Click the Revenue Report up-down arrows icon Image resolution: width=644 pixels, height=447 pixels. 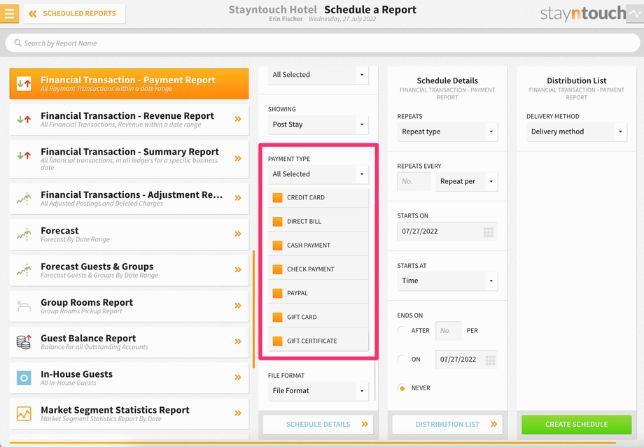pyautogui.click(x=24, y=120)
